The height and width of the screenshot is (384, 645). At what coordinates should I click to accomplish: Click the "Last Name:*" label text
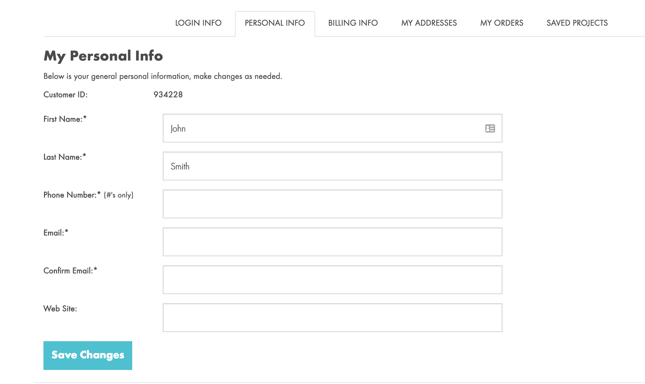tap(65, 157)
